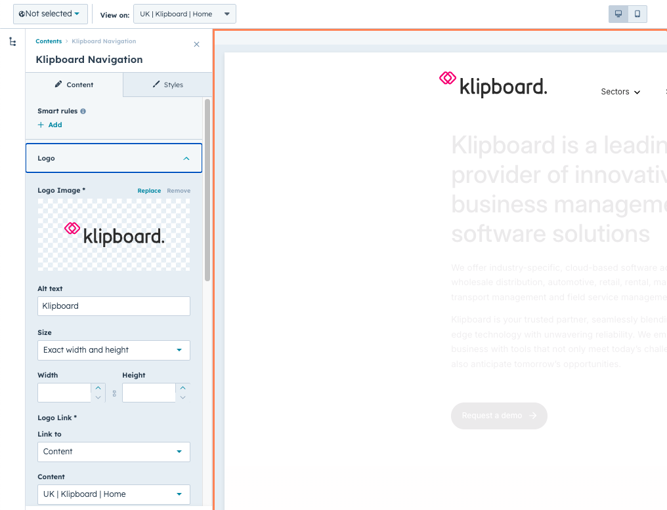Screen dimensions: 667x510
Task: Open the Not selected dropdown
Action: 50,14
